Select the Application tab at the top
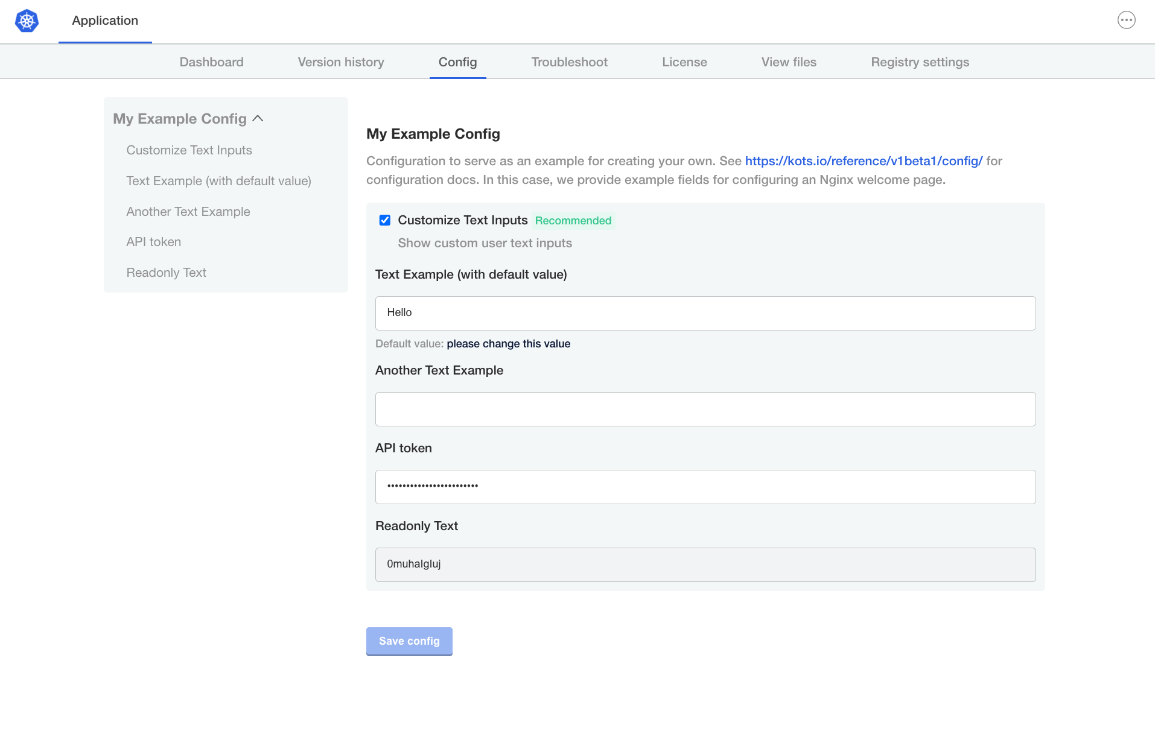 pos(104,21)
